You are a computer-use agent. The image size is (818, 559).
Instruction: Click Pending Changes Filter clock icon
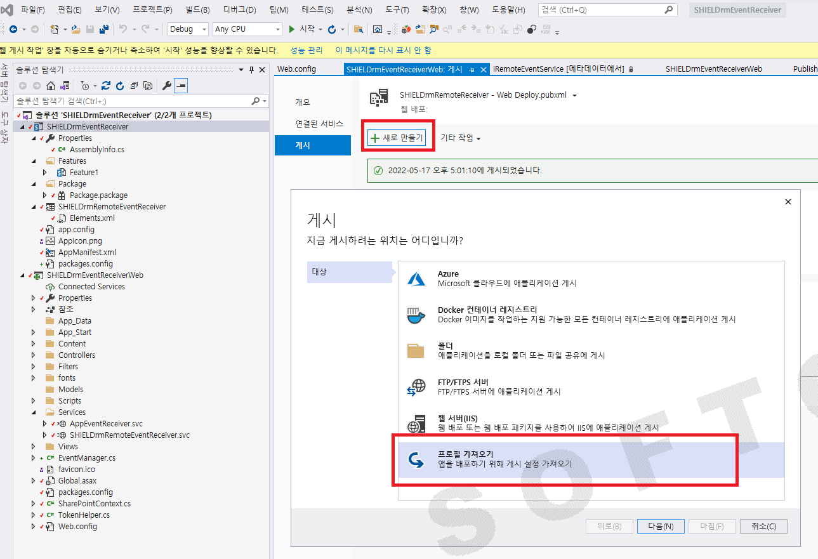(85, 86)
